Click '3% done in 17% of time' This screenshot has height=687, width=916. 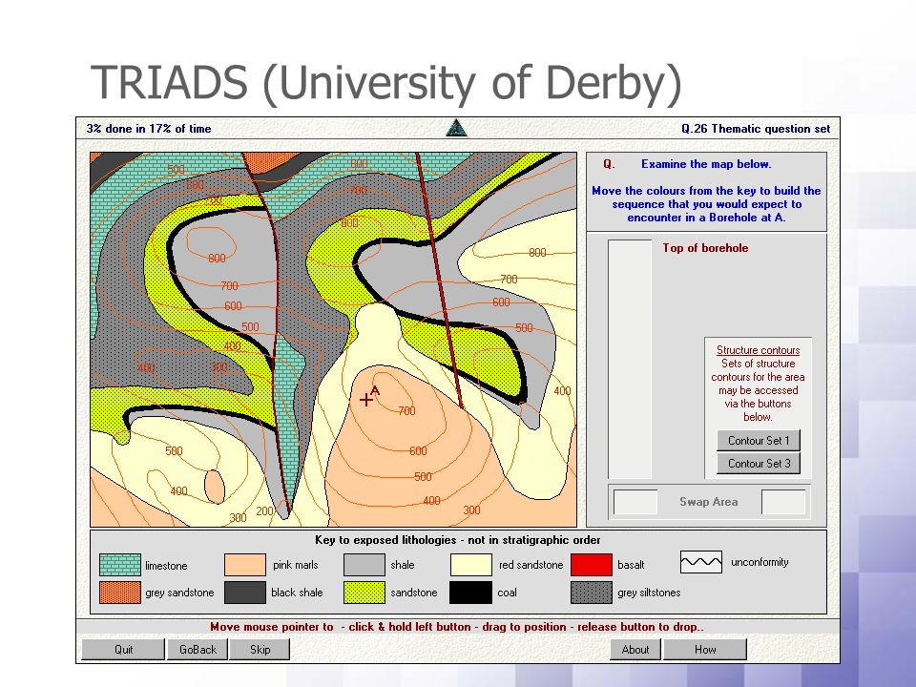coord(149,129)
